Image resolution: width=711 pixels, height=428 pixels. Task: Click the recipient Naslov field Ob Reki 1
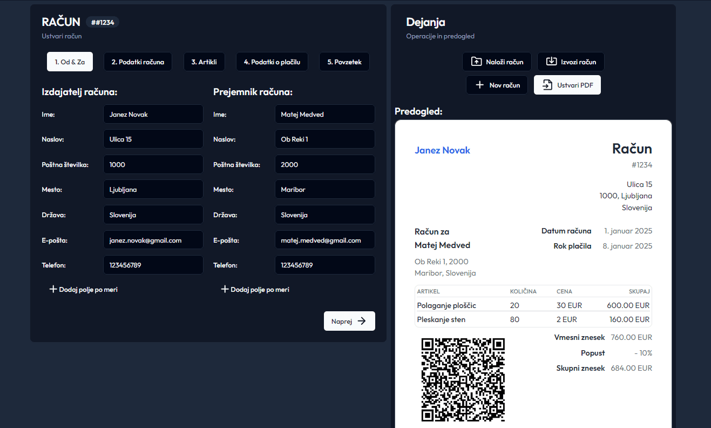click(324, 139)
